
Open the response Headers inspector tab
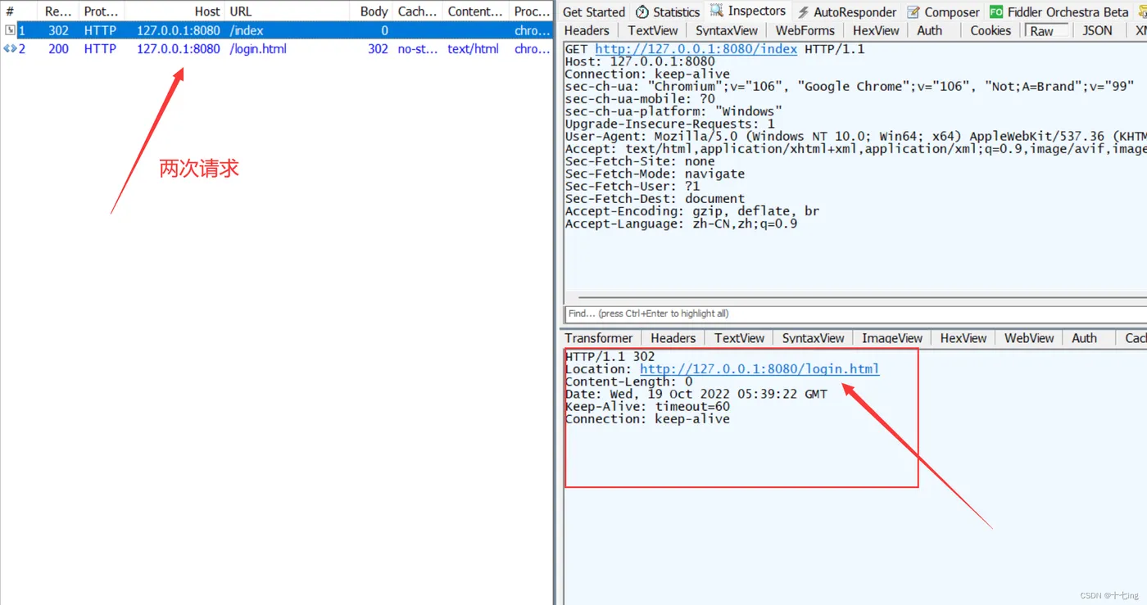pos(673,338)
